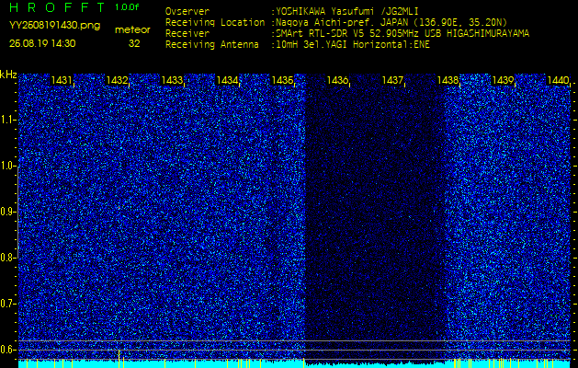Click the observer name YOSHIKAWA Yasufumi /JG2MLI

(x=349, y=11)
